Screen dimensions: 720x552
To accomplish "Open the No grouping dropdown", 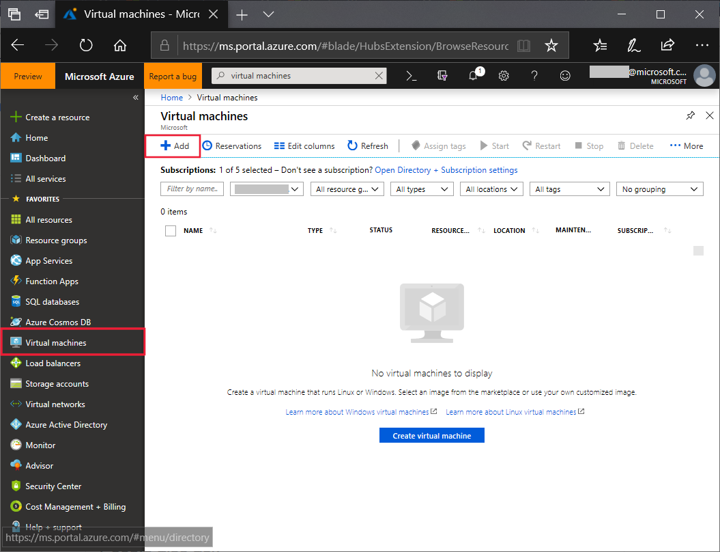I will (659, 189).
